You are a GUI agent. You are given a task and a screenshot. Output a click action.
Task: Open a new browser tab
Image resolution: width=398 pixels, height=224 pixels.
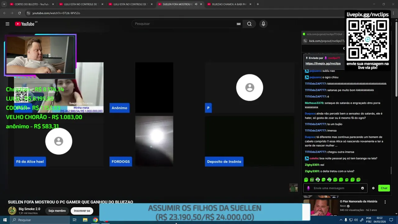[258, 4]
